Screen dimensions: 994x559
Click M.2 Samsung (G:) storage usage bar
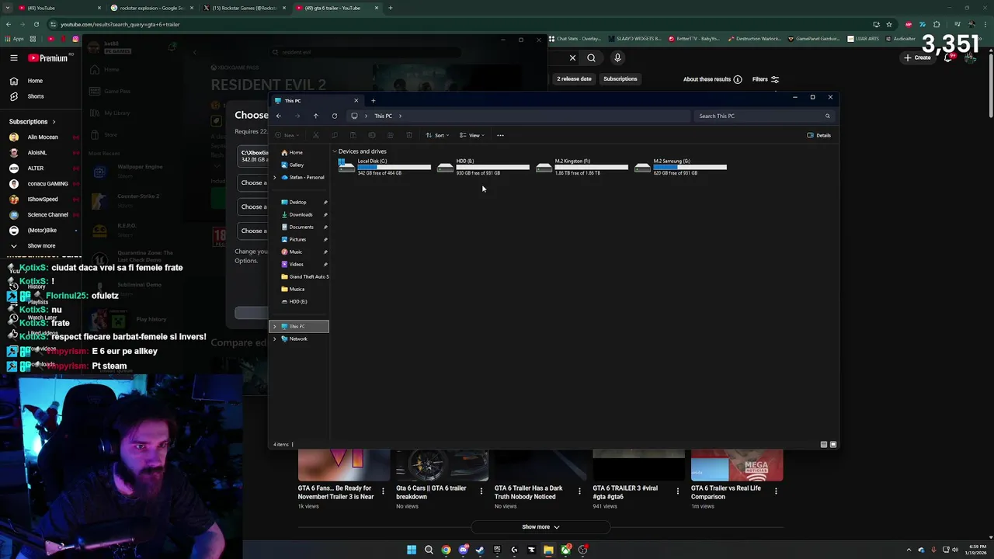pyautogui.click(x=690, y=167)
